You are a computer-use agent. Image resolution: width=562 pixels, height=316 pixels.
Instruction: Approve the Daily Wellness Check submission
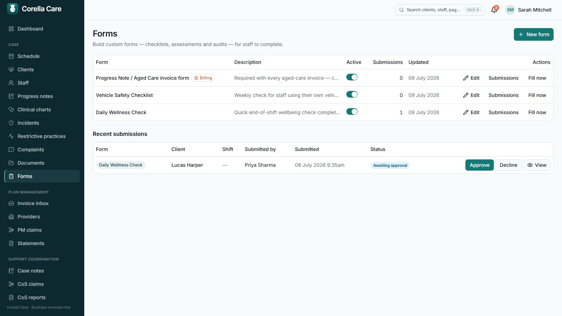pos(479,165)
